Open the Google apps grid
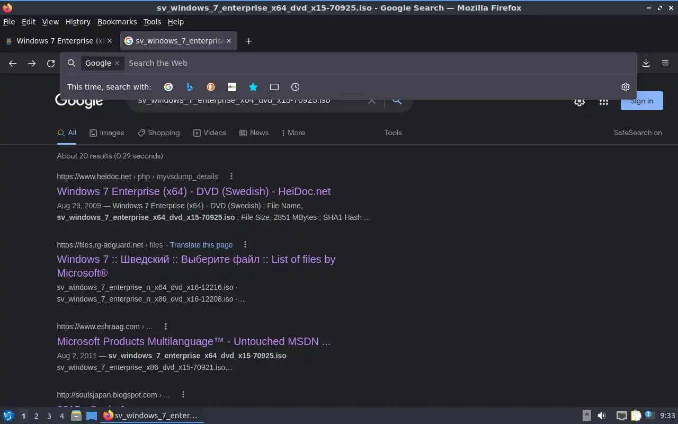 pyautogui.click(x=604, y=102)
